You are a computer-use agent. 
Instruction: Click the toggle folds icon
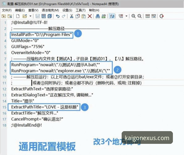coord(121,16)
